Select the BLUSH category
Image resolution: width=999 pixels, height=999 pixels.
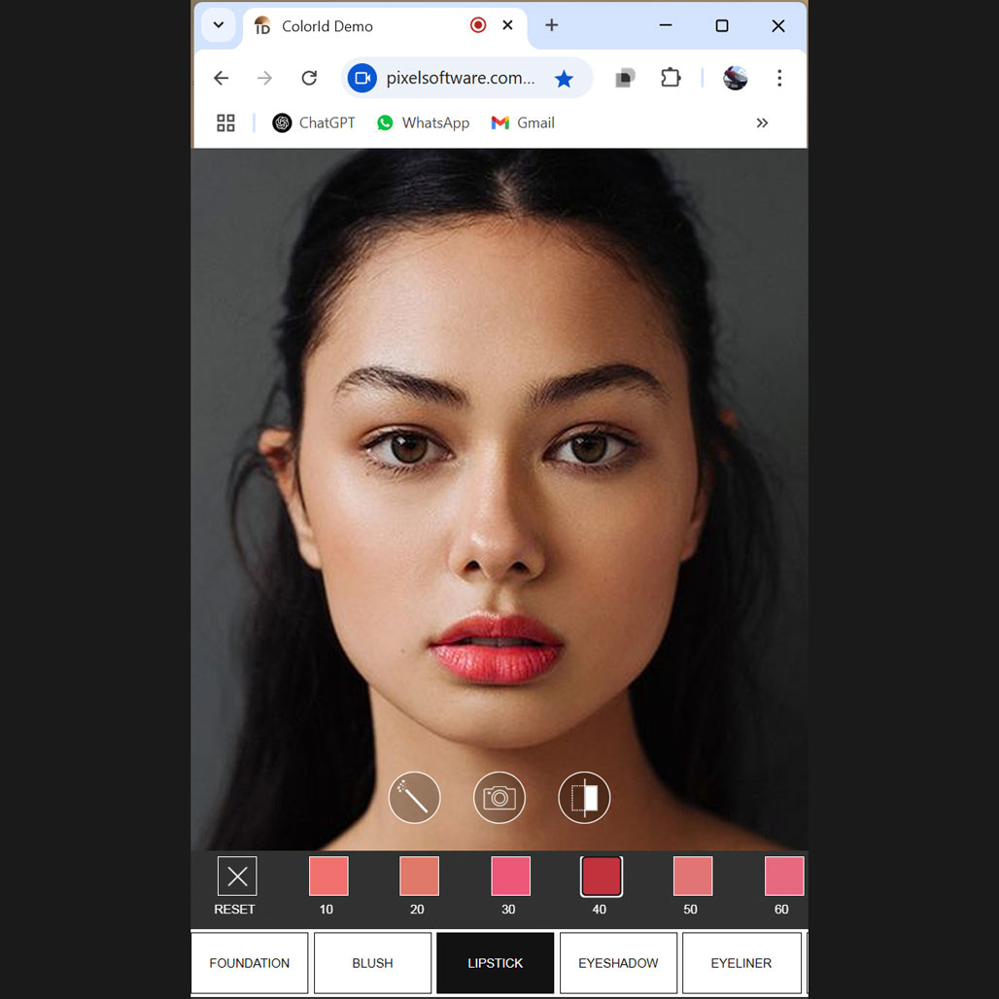tap(372, 963)
